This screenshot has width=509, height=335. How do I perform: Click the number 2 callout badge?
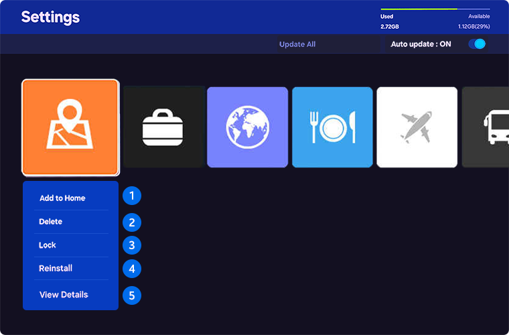tap(132, 222)
